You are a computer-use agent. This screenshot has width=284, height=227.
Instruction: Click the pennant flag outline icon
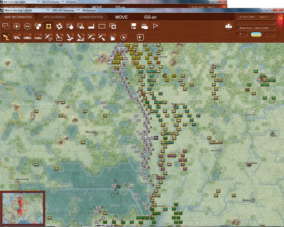[x=155, y=26]
